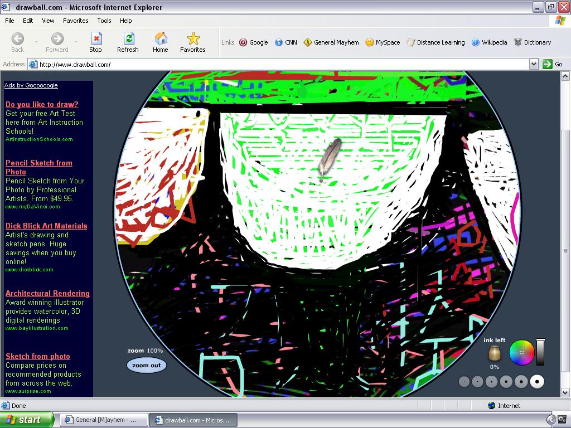Expand hidden system tray icons arrow

pyautogui.click(x=551, y=420)
